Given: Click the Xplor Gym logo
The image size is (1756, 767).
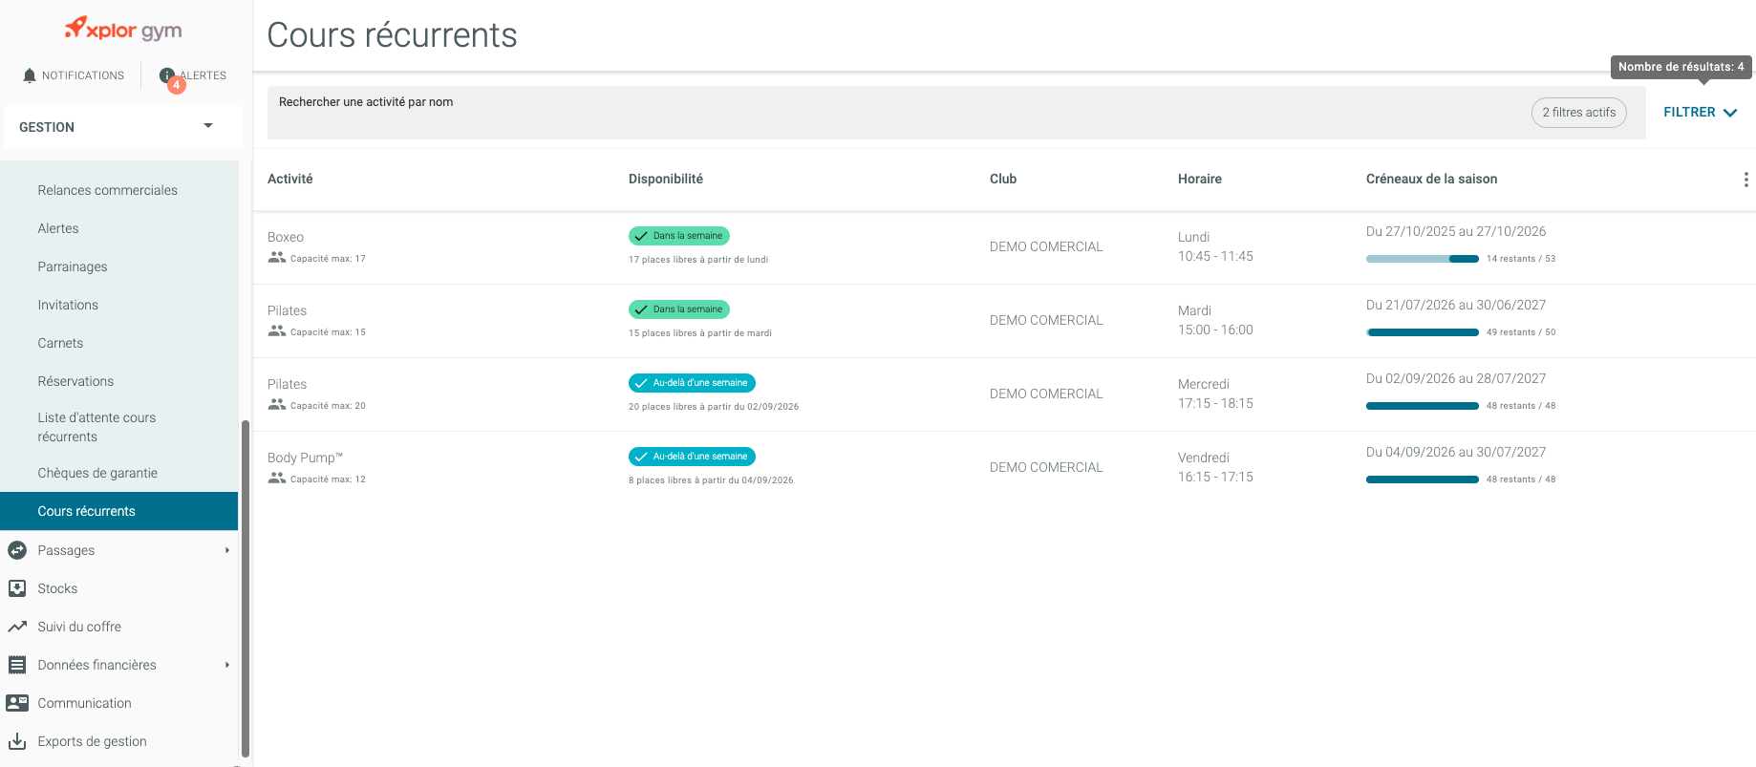Looking at the screenshot, I should (123, 29).
